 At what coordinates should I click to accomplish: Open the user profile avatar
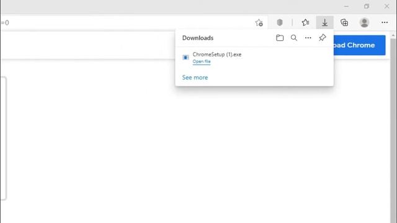tap(364, 22)
